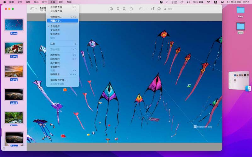252x157 pixels.
Task: Choose 矩形选择 selection mode
Action: click(x=55, y=34)
